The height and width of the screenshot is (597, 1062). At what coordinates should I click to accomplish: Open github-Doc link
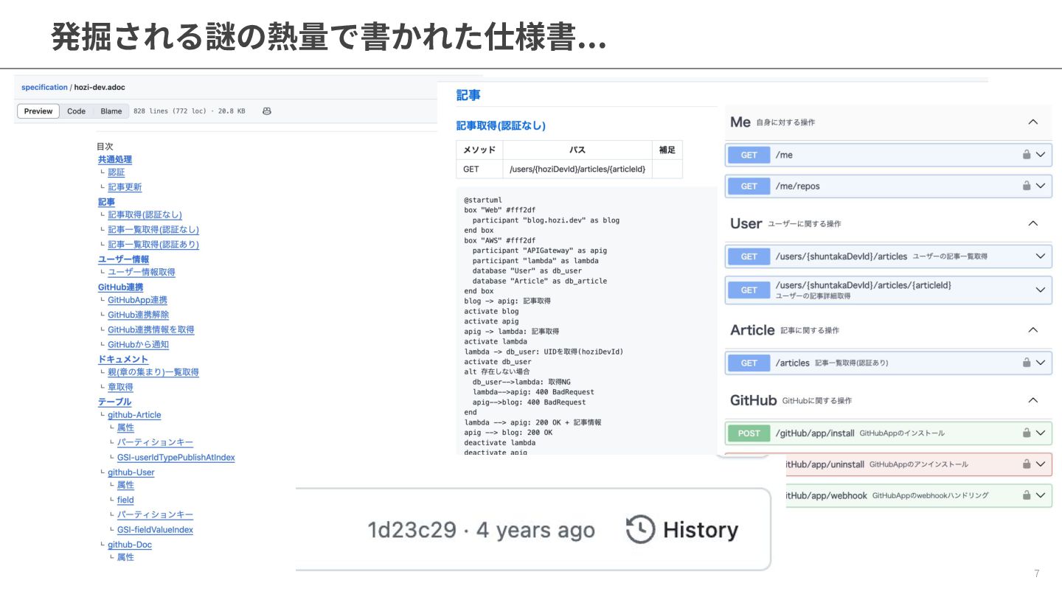pos(130,545)
